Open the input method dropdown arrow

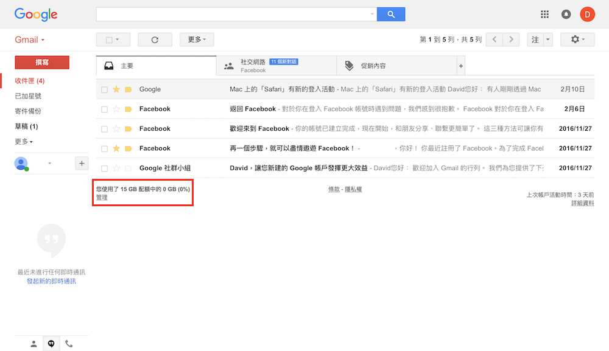pos(547,40)
